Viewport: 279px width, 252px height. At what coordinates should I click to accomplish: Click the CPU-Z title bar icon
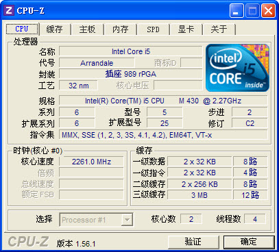pyautogui.click(x=9, y=10)
